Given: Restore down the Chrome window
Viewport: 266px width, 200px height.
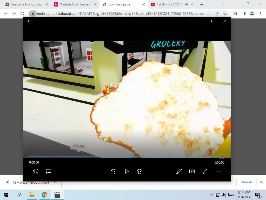Looking at the screenshot, I should tap(248, 4).
